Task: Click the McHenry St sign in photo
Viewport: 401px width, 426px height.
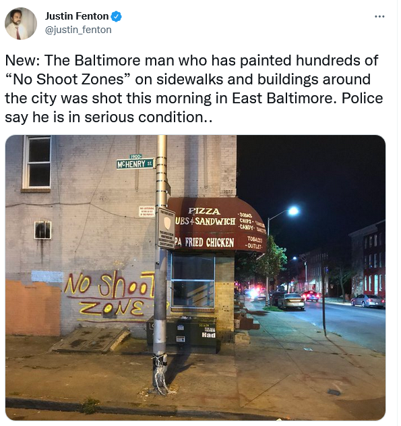Action: point(135,163)
